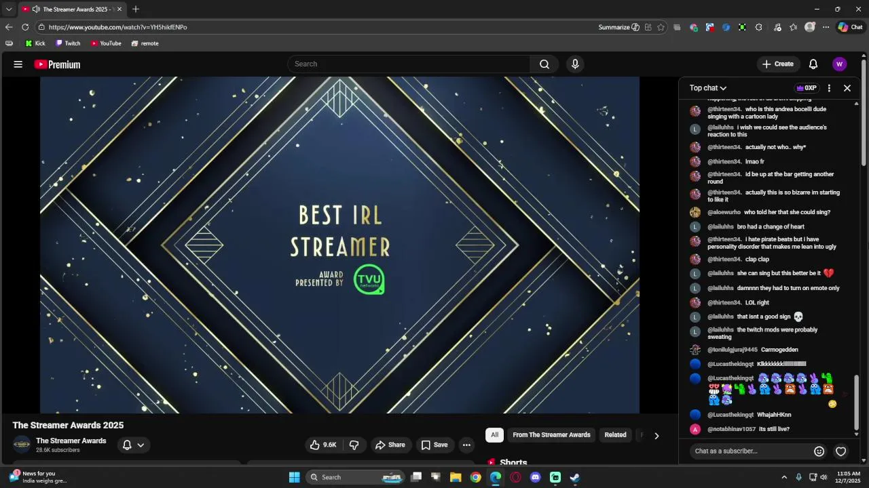869x488 pixels.
Task: Select From The Streamer Awards chip
Action: pos(551,435)
